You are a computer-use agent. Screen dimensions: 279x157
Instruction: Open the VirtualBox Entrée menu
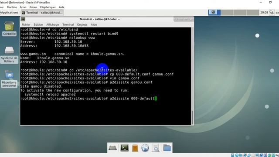tap(33, 7)
